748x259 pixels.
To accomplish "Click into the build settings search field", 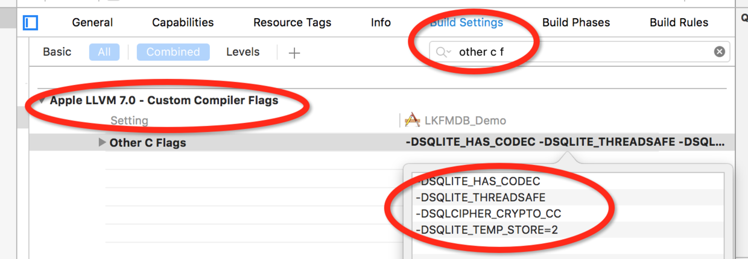I will tap(579, 52).
